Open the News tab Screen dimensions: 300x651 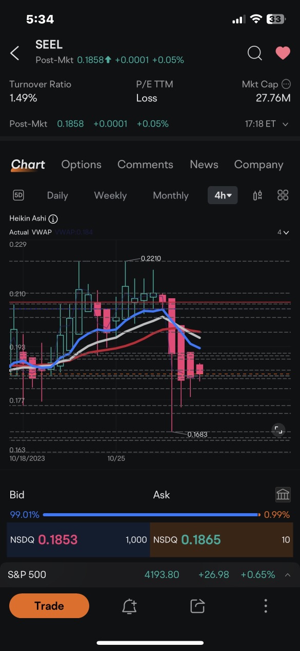click(x=204, y=165)
